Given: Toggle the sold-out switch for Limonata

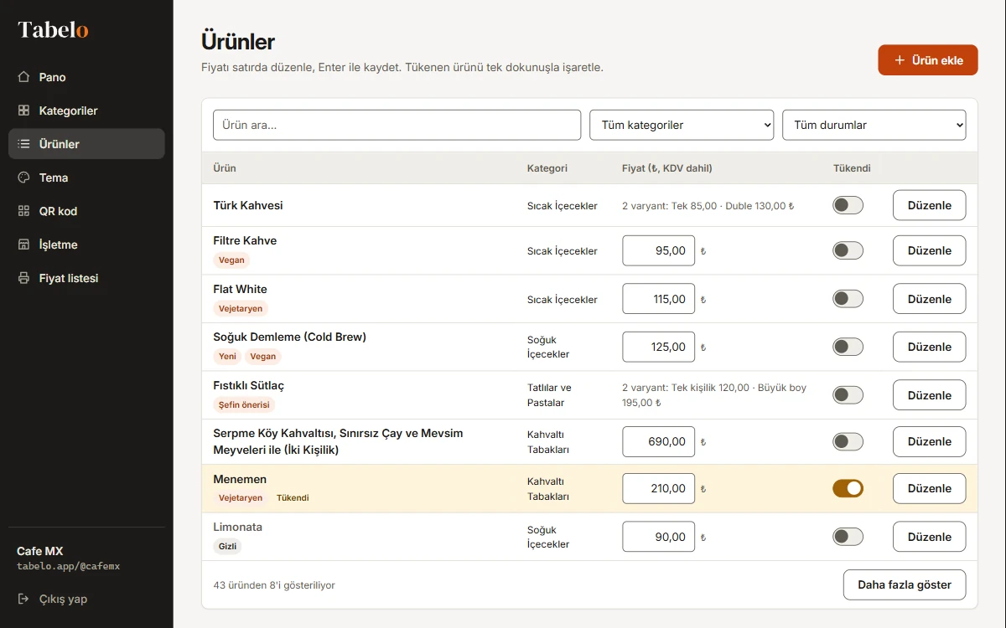Looking at the screenshot, I should 848,537.
